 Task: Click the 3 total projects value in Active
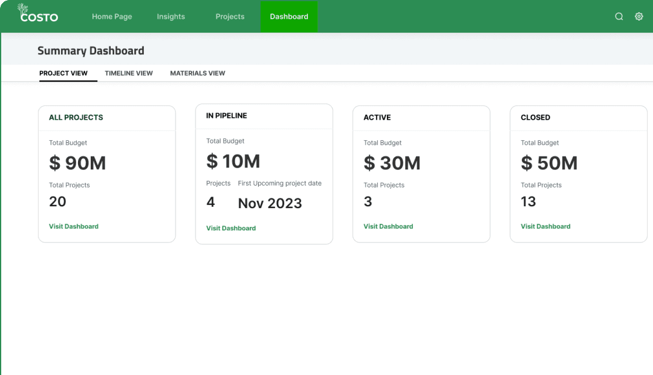click(x=368, y=201)
